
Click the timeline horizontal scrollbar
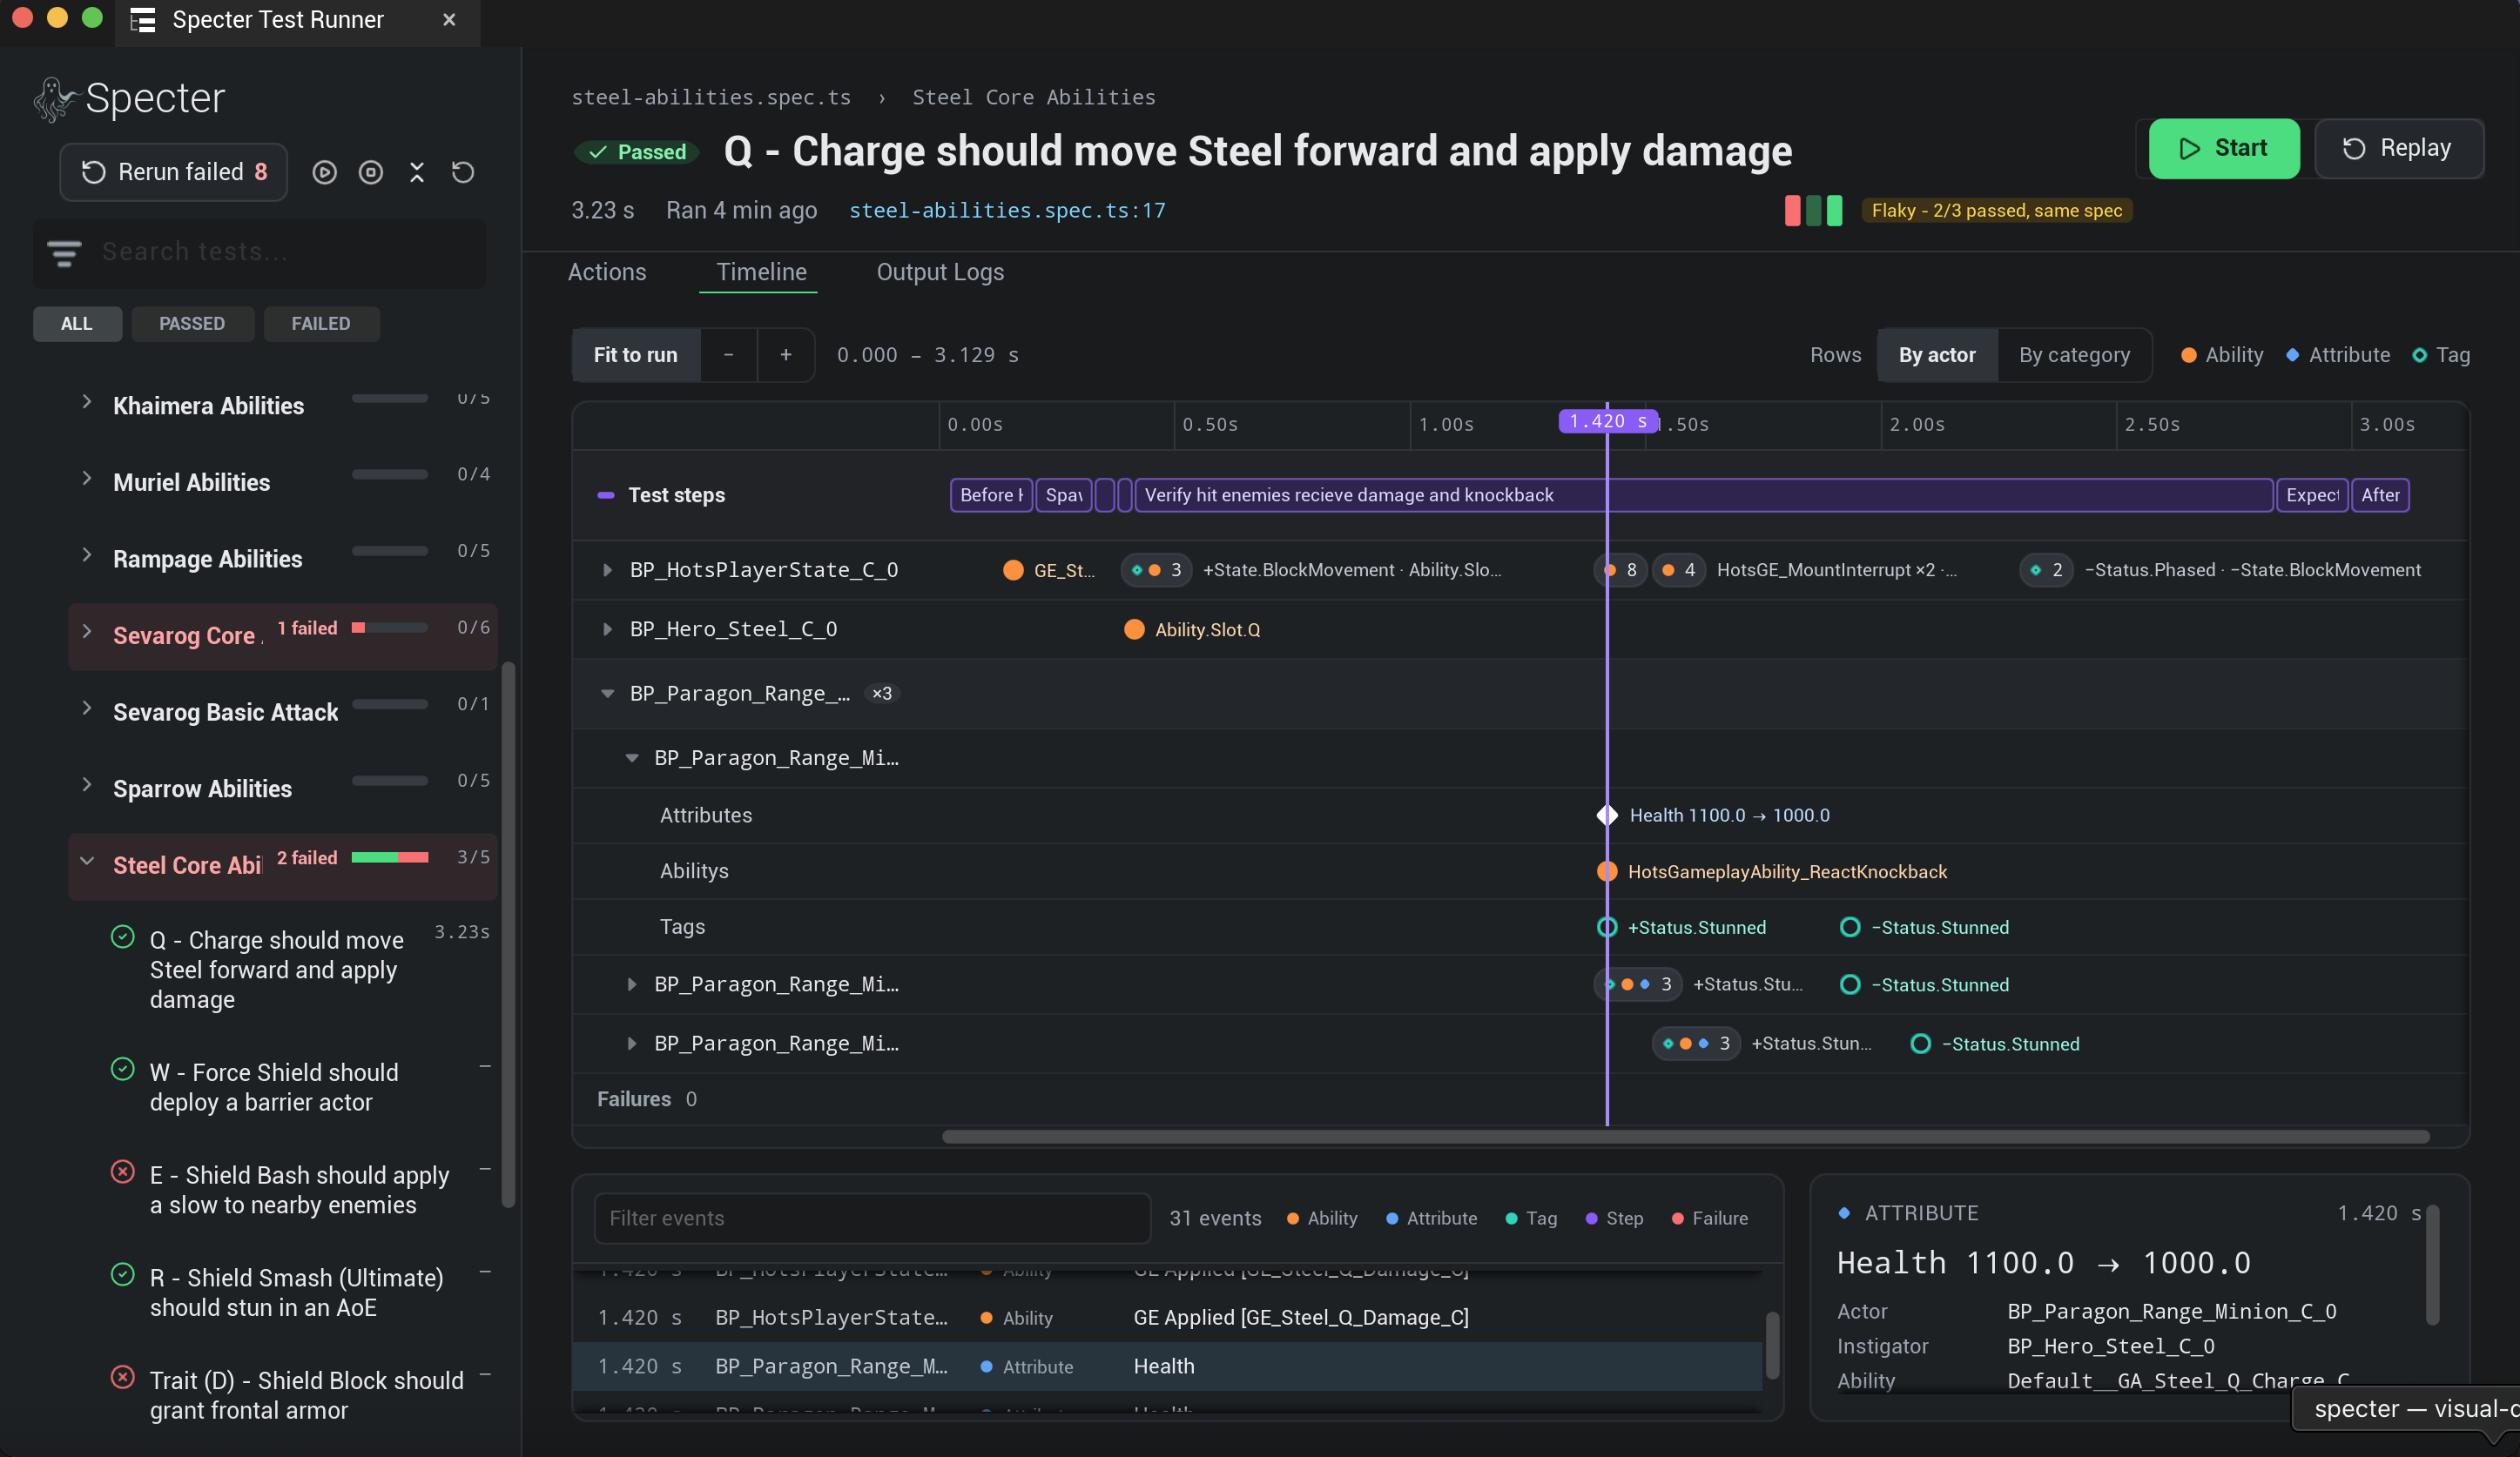pyautogui.click(x=1686, y=1136)
